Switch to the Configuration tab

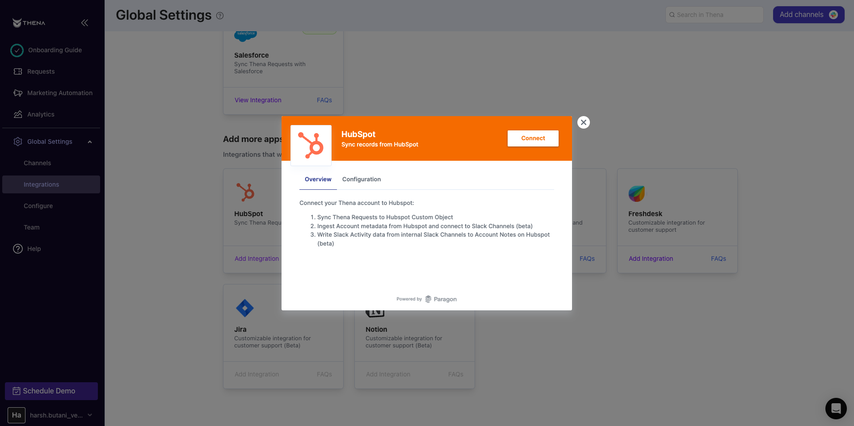pyautogui.click(x=362, y=180)
